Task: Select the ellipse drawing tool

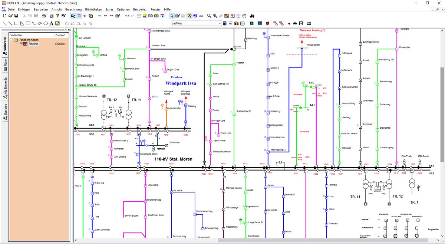Action: pos(45,23)
